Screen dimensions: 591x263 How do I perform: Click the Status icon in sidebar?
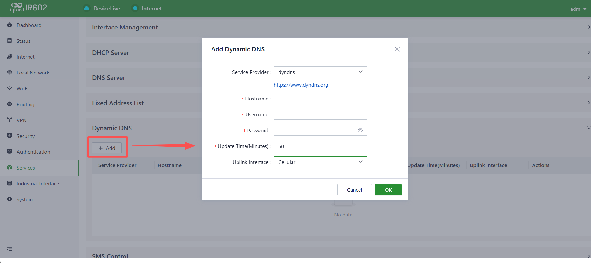[10, 41]
